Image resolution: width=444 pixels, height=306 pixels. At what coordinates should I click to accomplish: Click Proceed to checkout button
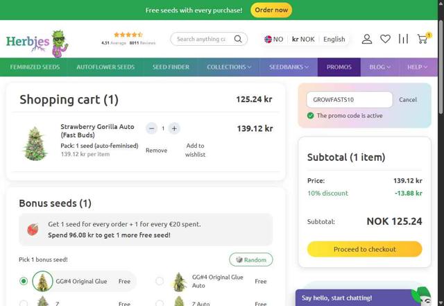(x=364, y=249)
